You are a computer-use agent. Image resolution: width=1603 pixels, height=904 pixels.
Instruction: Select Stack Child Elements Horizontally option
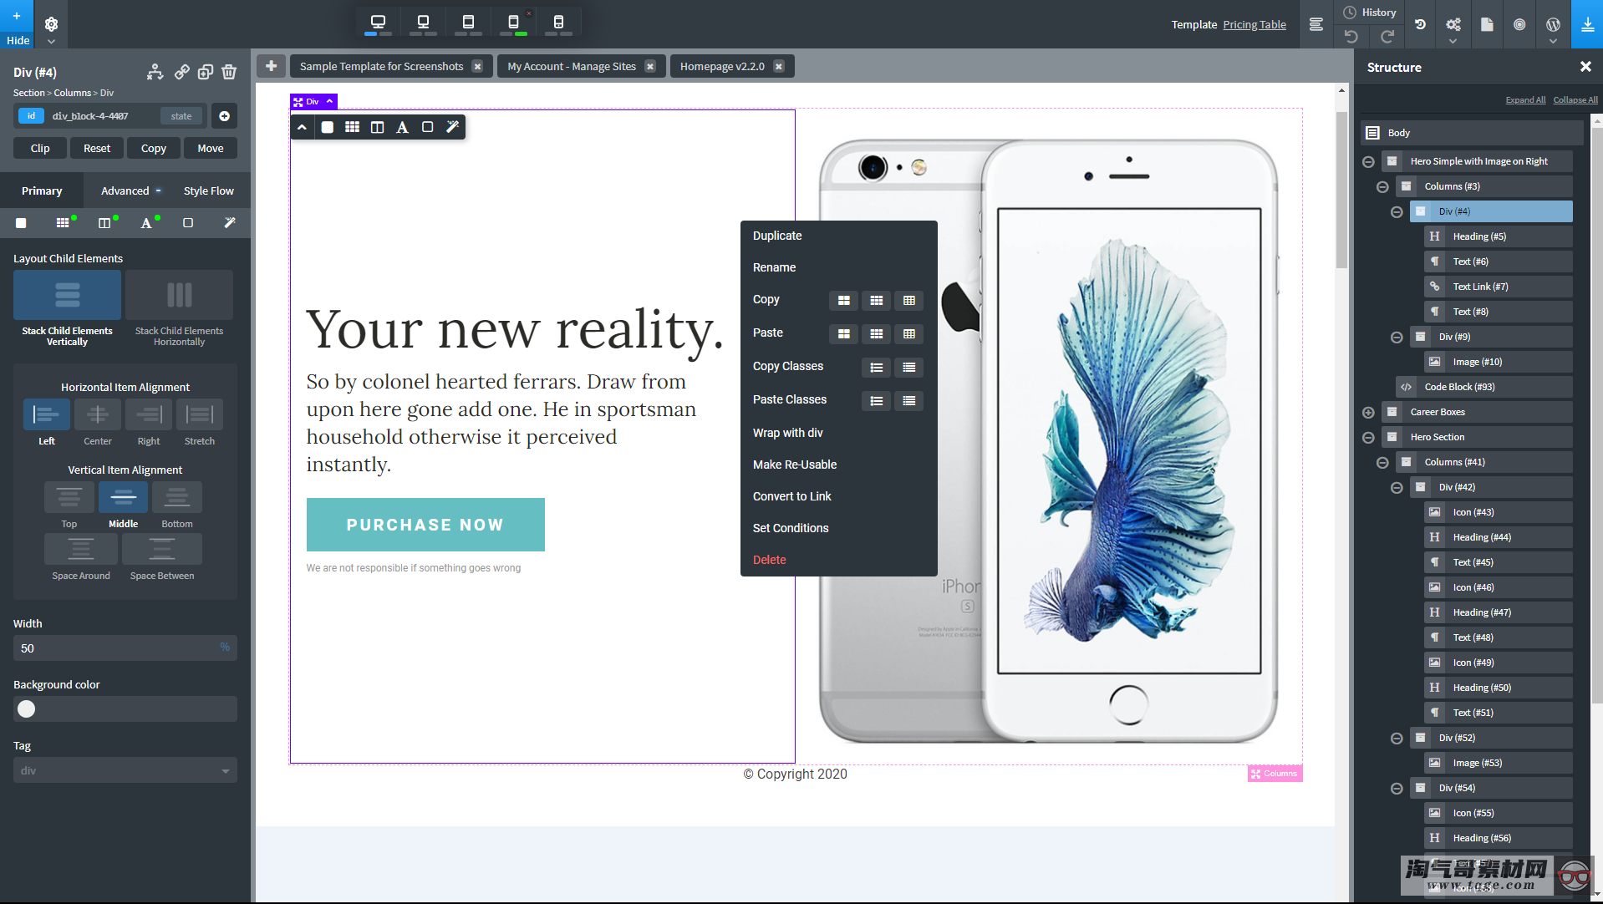[179, 307]
